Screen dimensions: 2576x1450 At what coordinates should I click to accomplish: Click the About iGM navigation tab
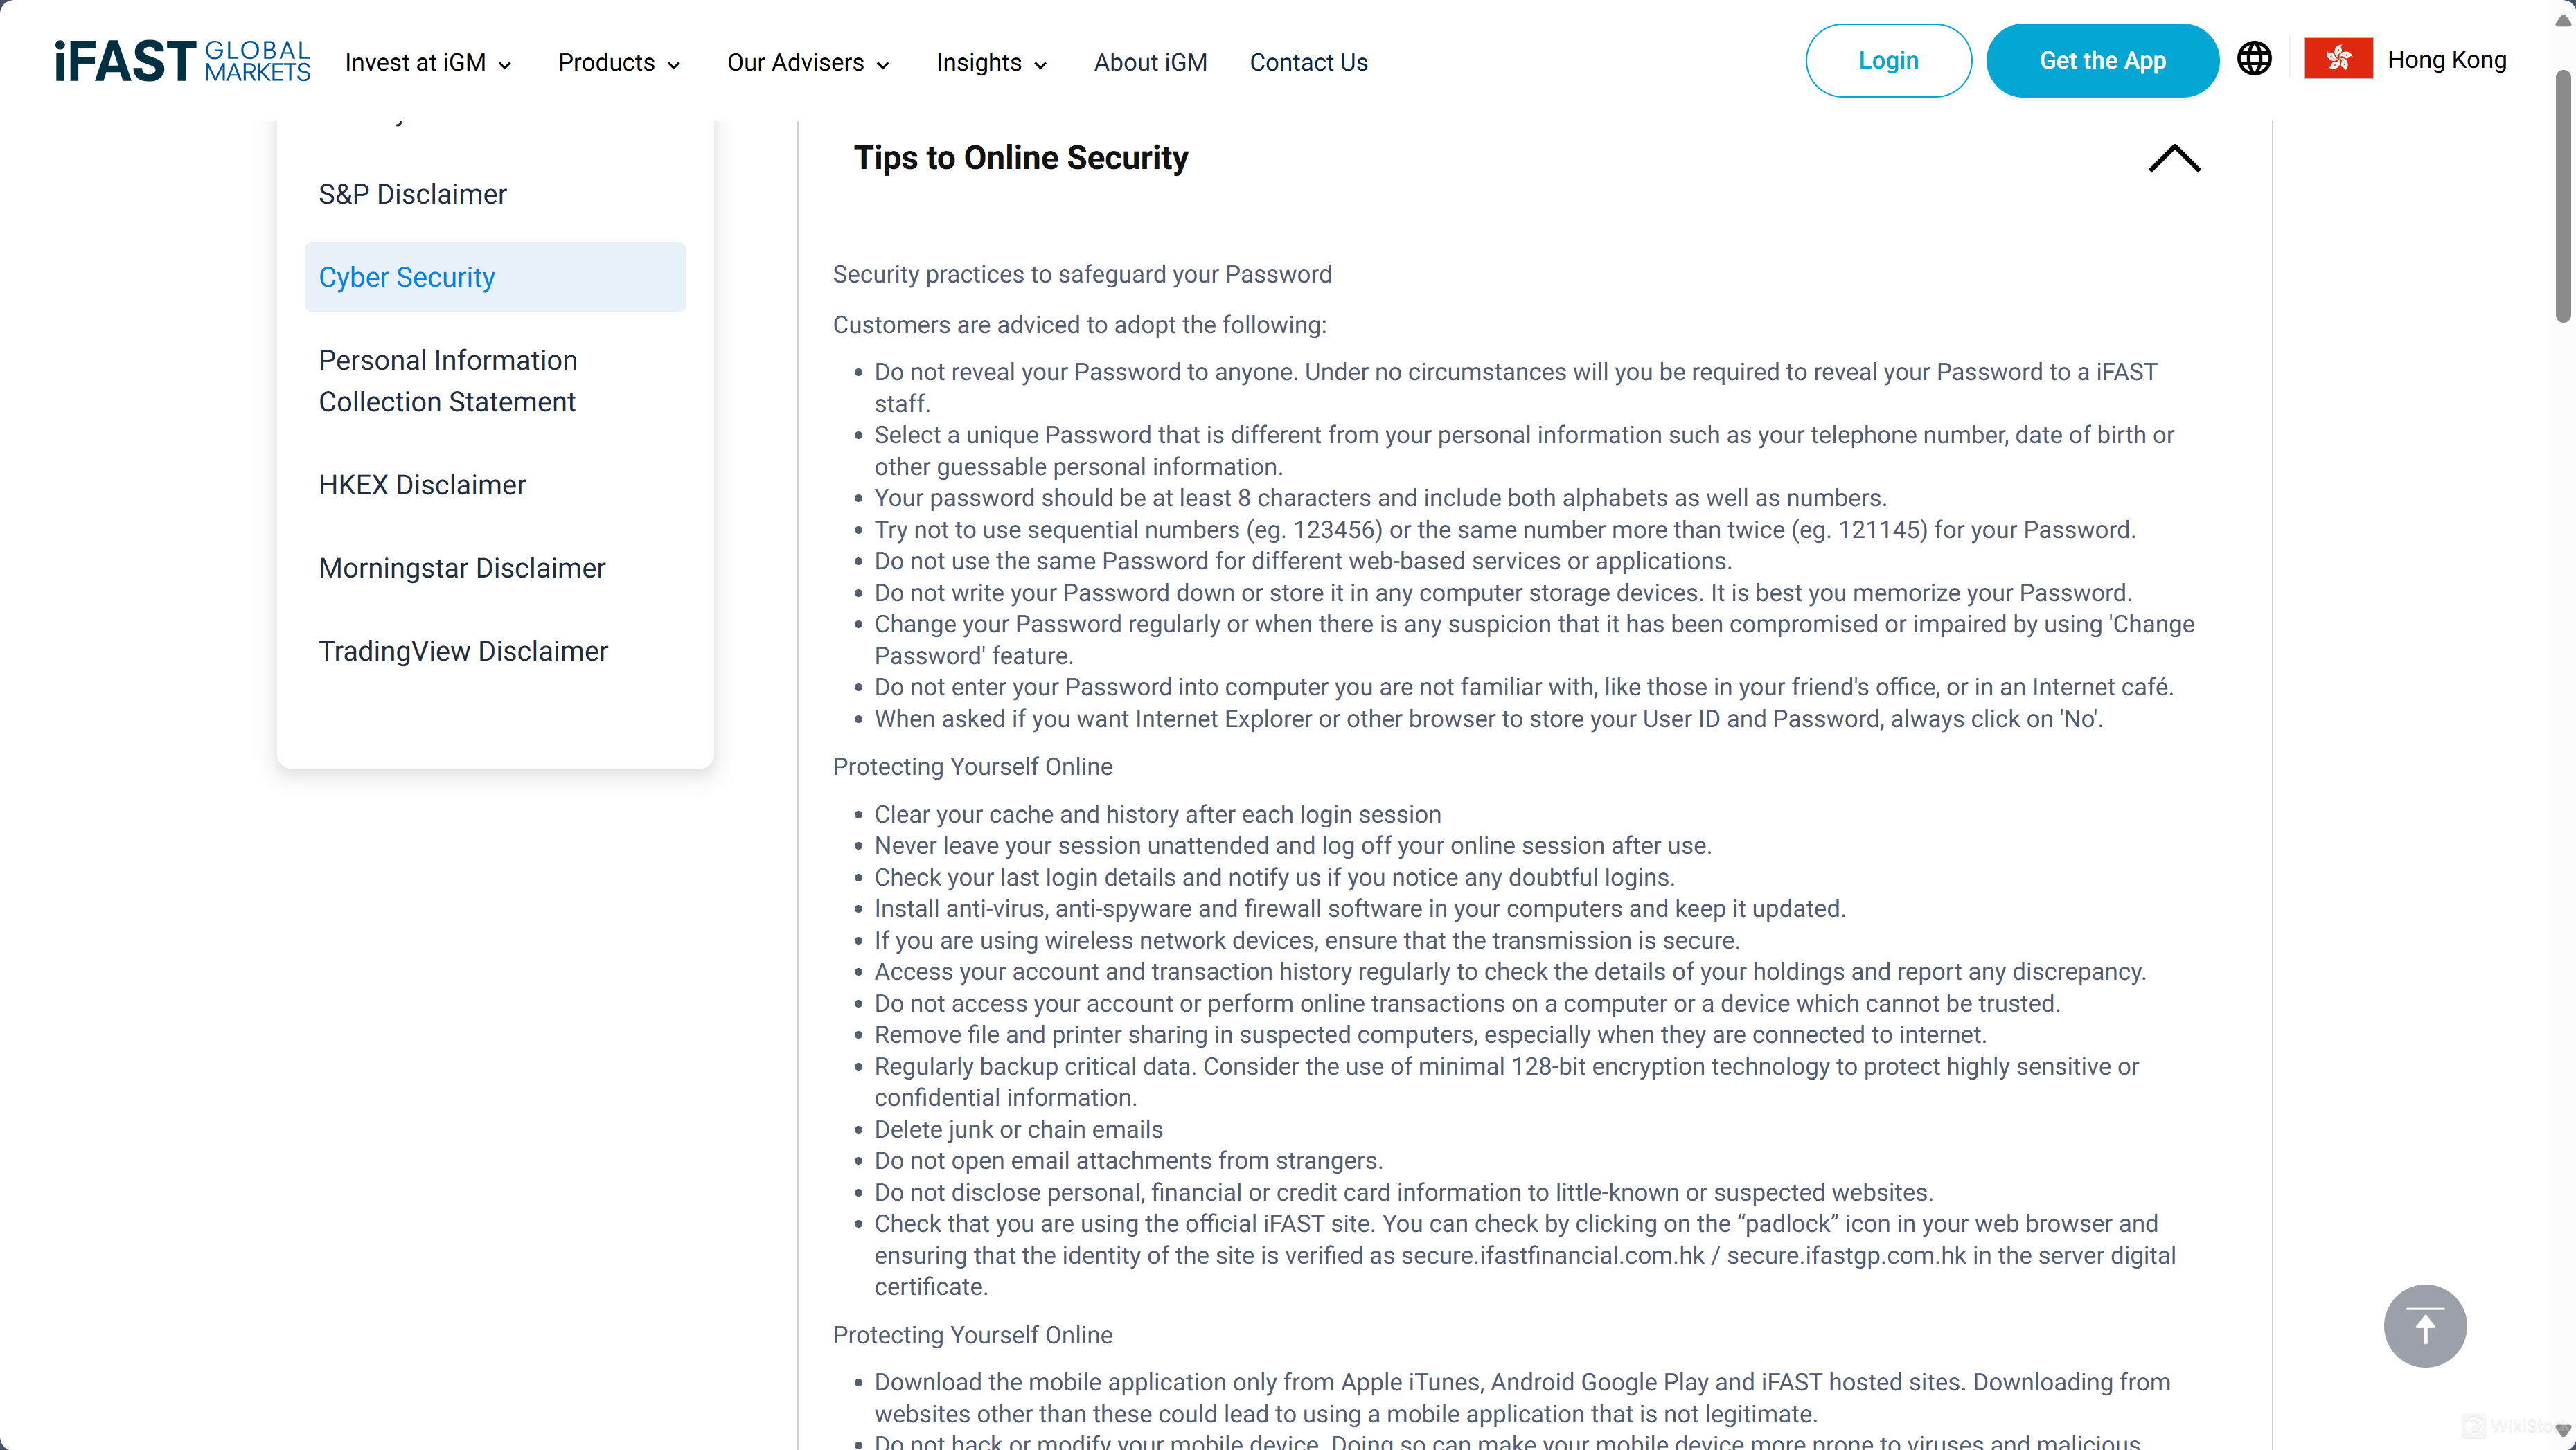pos(1152,62)
